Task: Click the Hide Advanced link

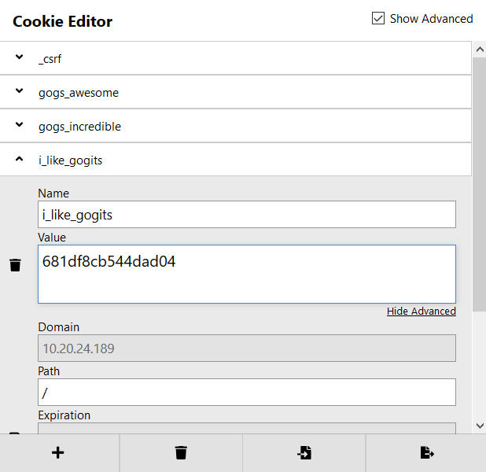Action: click(x=422, y=311)
